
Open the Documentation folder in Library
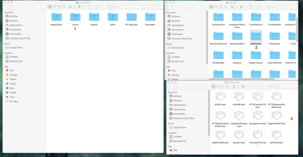coord(237,36)
